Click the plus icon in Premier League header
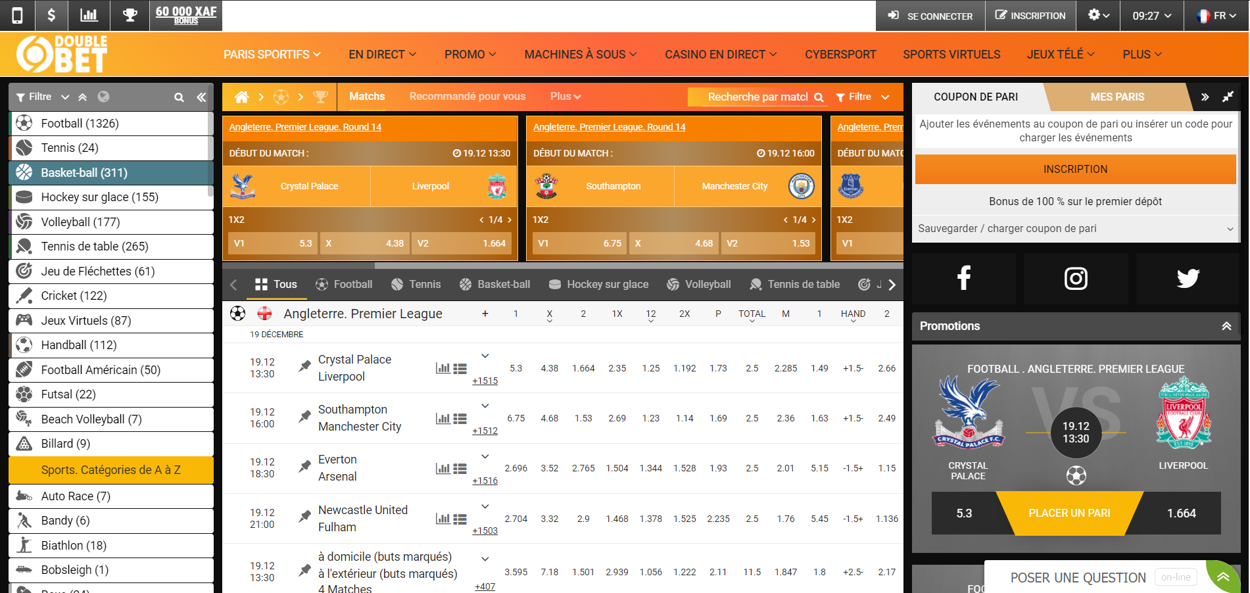 tap(485, 314)
